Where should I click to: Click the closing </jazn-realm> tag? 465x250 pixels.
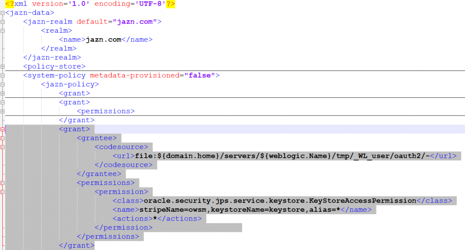52,57
